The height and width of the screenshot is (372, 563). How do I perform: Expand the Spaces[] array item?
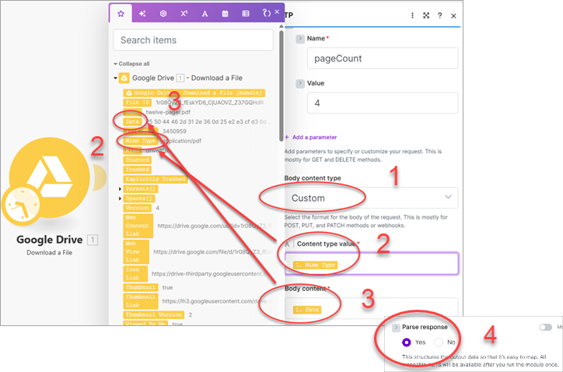pyautogui.click(x=120, y=198)
